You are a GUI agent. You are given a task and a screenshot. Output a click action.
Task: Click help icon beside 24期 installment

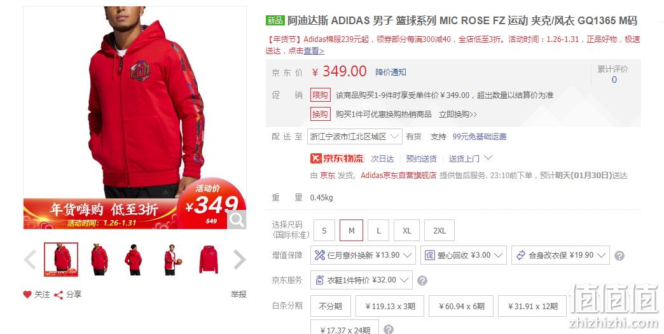point(389,330)
